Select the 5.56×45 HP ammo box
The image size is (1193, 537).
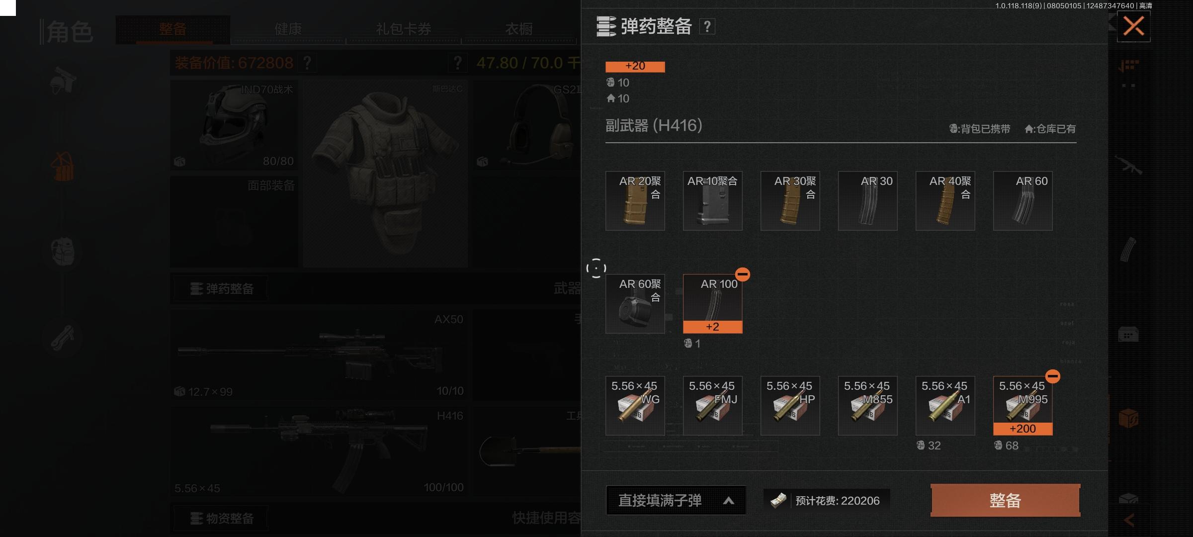[790, 405]
